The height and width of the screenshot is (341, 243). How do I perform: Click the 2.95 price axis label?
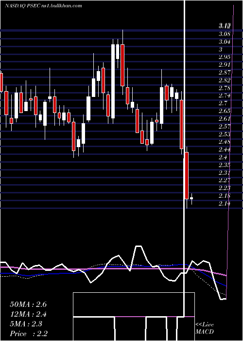[x=225, y=57]
